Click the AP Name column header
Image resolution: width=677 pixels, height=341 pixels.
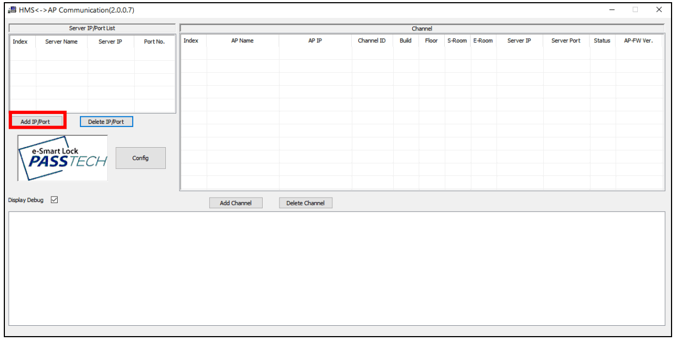[x=243, y=41]
